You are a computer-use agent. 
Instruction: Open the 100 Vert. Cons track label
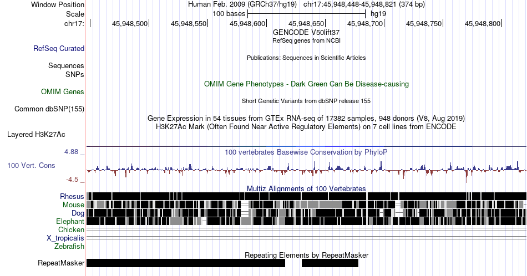[31, 165]
